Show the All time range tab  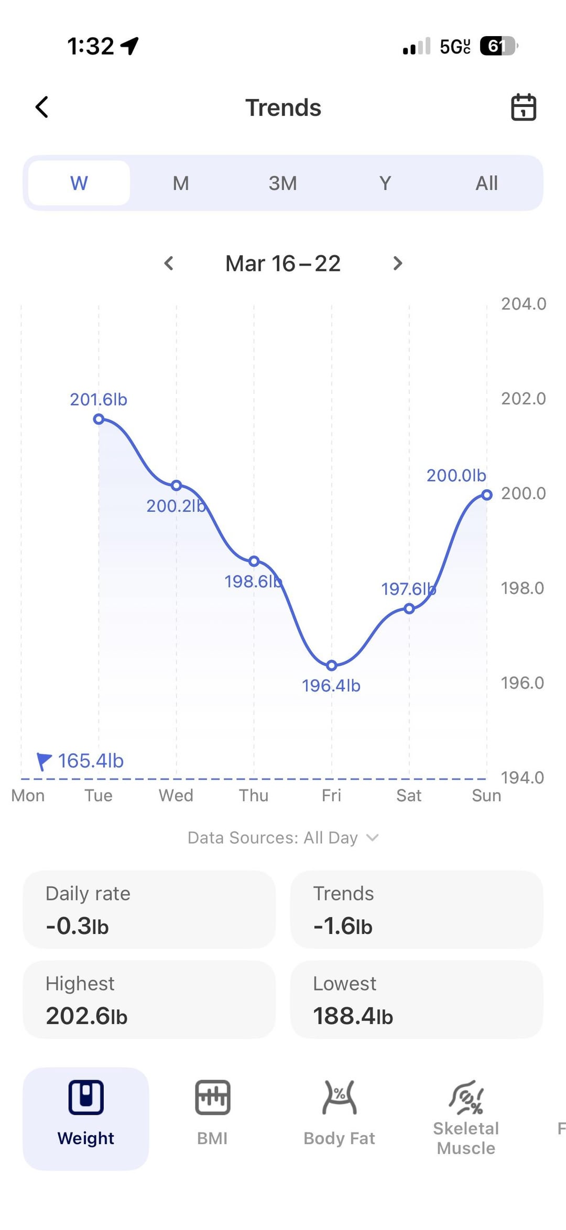pyautogui.click(x=486, y=183)
